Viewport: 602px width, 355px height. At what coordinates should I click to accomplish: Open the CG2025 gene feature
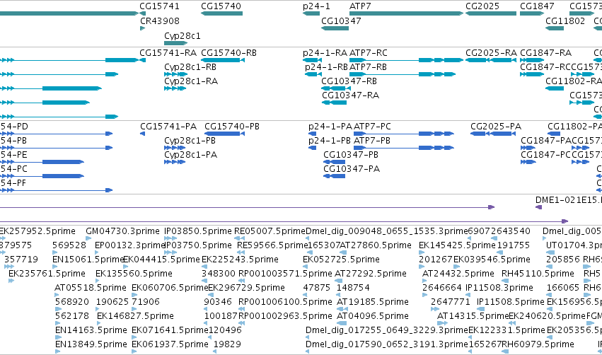[491, 13]
